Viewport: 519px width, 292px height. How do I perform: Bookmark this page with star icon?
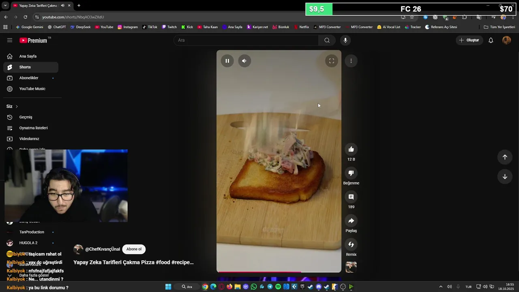click(412, 17)
